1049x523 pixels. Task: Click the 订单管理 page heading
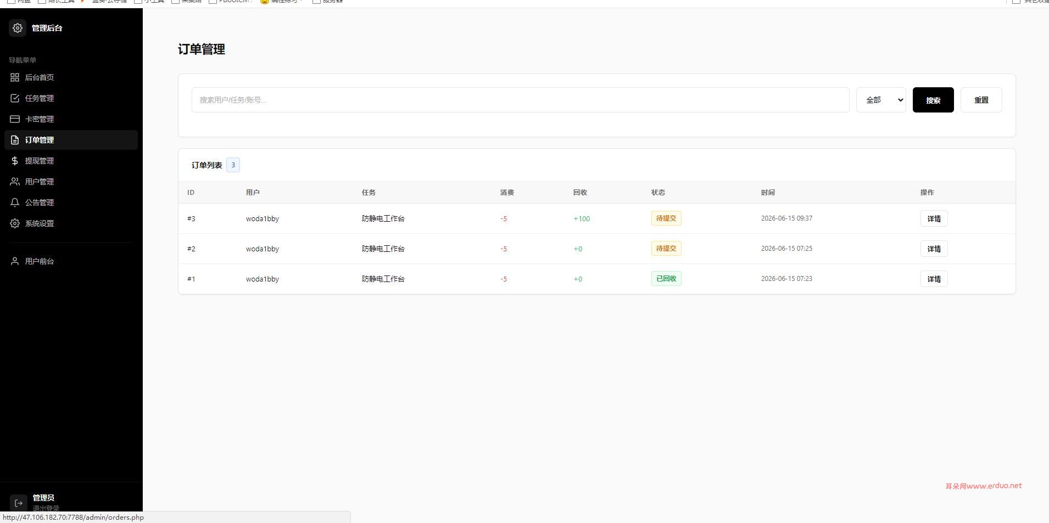(x=202, y=49)
